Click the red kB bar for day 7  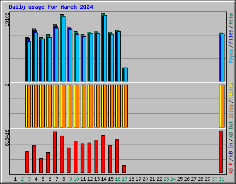[55, 152]
